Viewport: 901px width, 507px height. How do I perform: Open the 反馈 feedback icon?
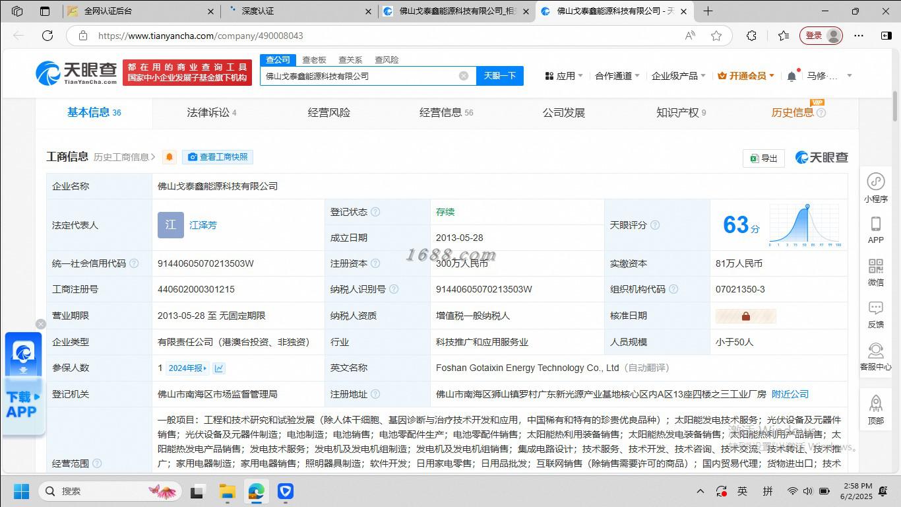875,308
